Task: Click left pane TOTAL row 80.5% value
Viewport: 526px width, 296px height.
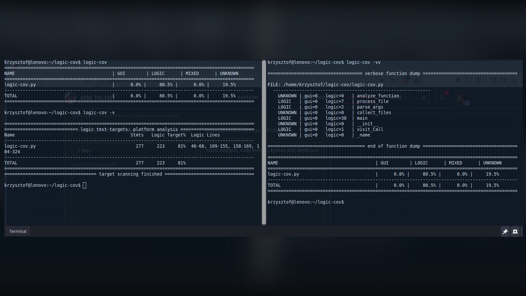Action: pyautogui.click(x=166, y=96)
